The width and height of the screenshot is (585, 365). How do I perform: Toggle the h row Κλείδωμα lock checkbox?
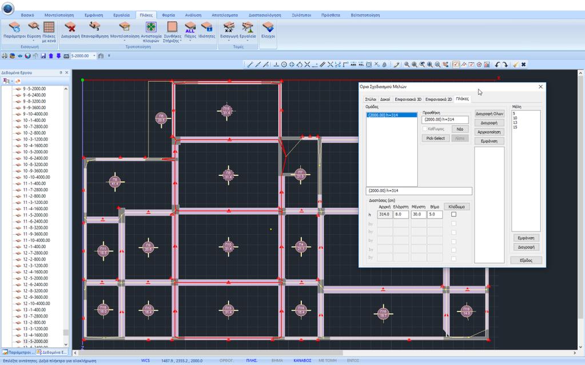(x=453, y=214)
